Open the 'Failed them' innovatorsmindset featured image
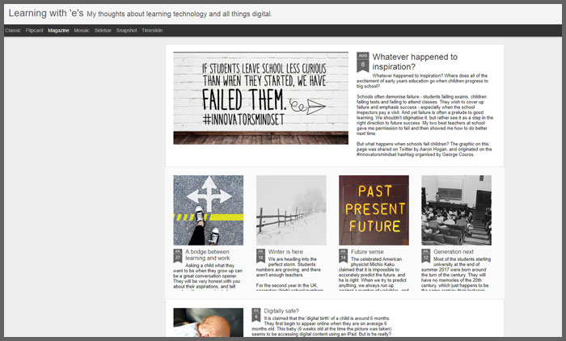This screenshot has width=566, height=341. (260, 98)
